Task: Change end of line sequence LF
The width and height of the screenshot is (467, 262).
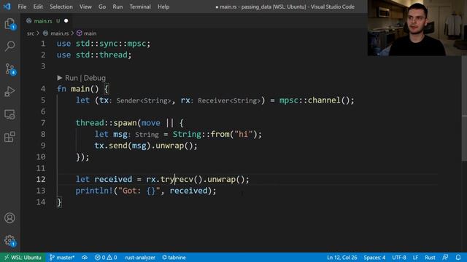Action: tap(415, 257)
